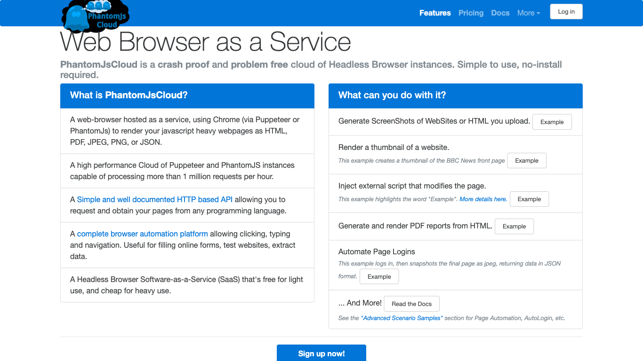The width and height of the screenshot is (643, 361).
Task: Click text 'Inject external script that modifies the page.'
Action: tap(412, 186)
